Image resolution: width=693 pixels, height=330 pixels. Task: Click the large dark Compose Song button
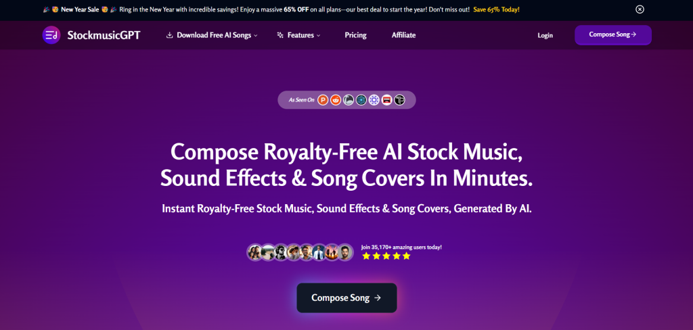pos(346,298)
